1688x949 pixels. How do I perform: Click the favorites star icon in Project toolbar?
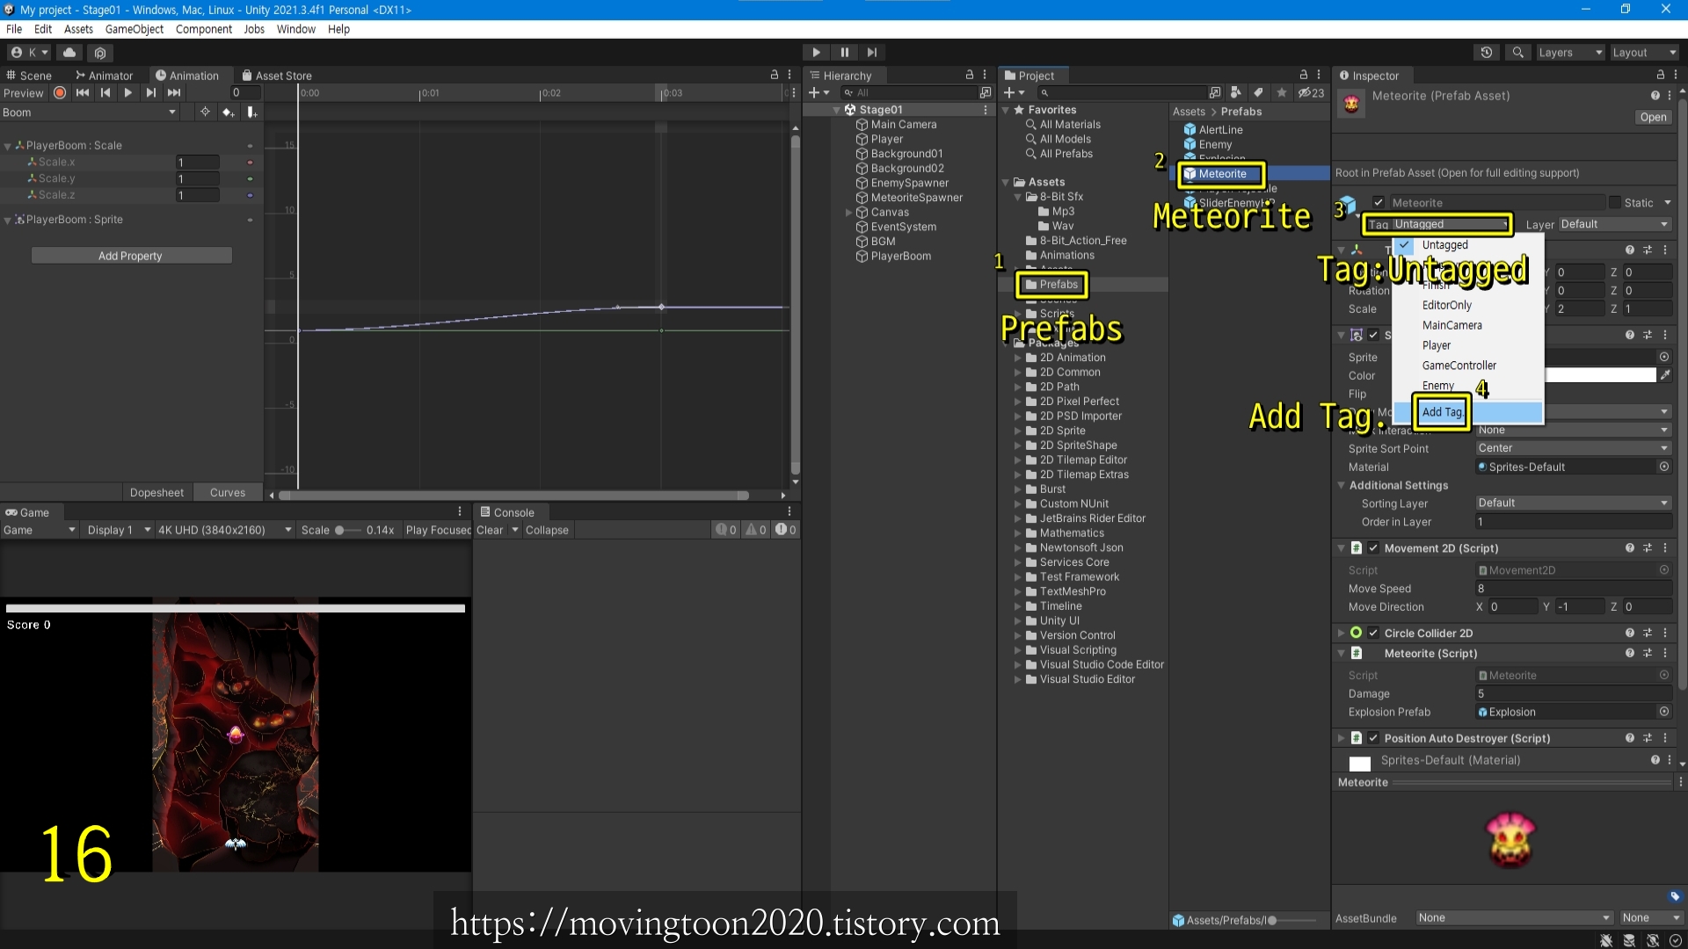coord(1282,92)
